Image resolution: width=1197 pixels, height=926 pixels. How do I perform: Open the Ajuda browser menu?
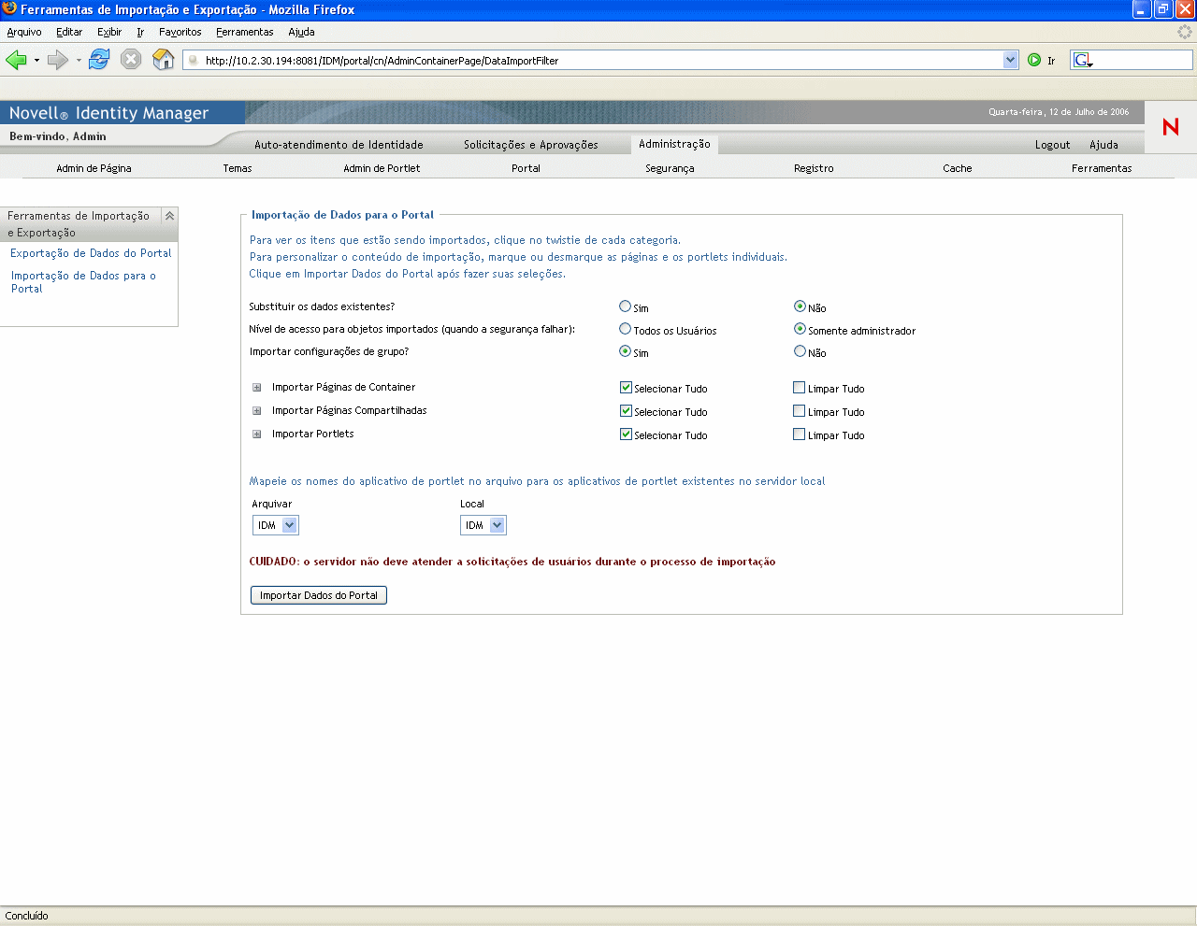tap(301, 32)
